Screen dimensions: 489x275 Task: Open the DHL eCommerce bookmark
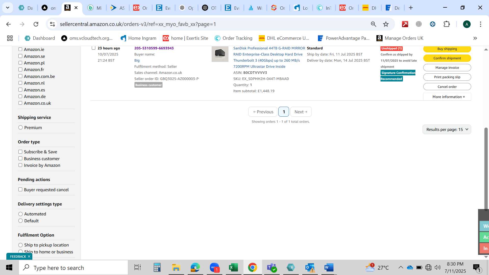click(x=284, y=38)
